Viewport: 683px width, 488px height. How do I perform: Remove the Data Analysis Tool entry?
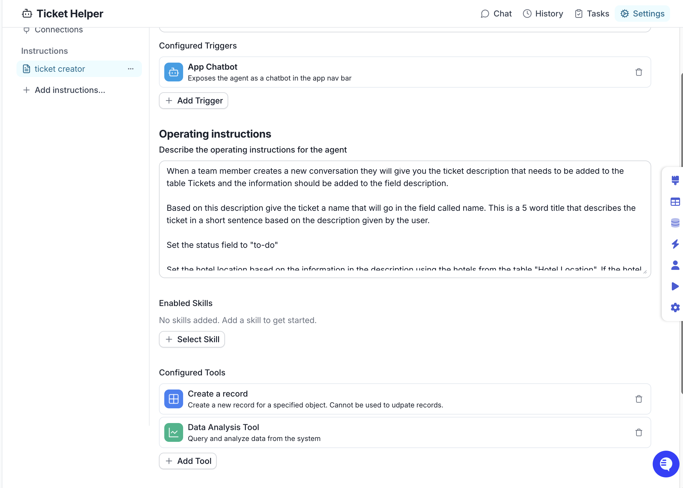tap(639, 432)
